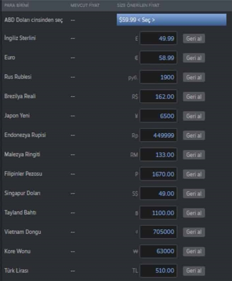Click the Brazilian Real 162.00 field
The image size is (232, 281).
(x=159, y=96)
